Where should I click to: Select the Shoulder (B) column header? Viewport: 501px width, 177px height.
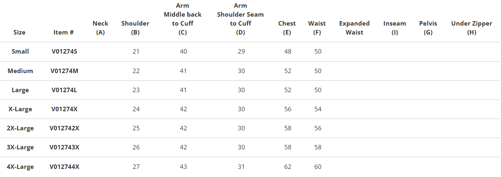(x=135, y=28)
